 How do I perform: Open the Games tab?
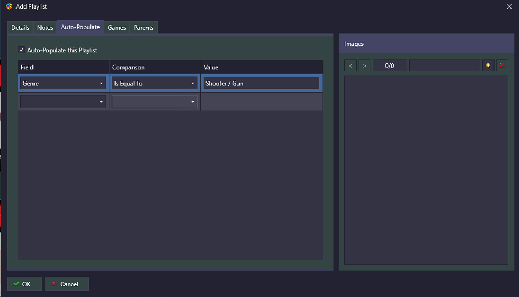coord(117,28)
